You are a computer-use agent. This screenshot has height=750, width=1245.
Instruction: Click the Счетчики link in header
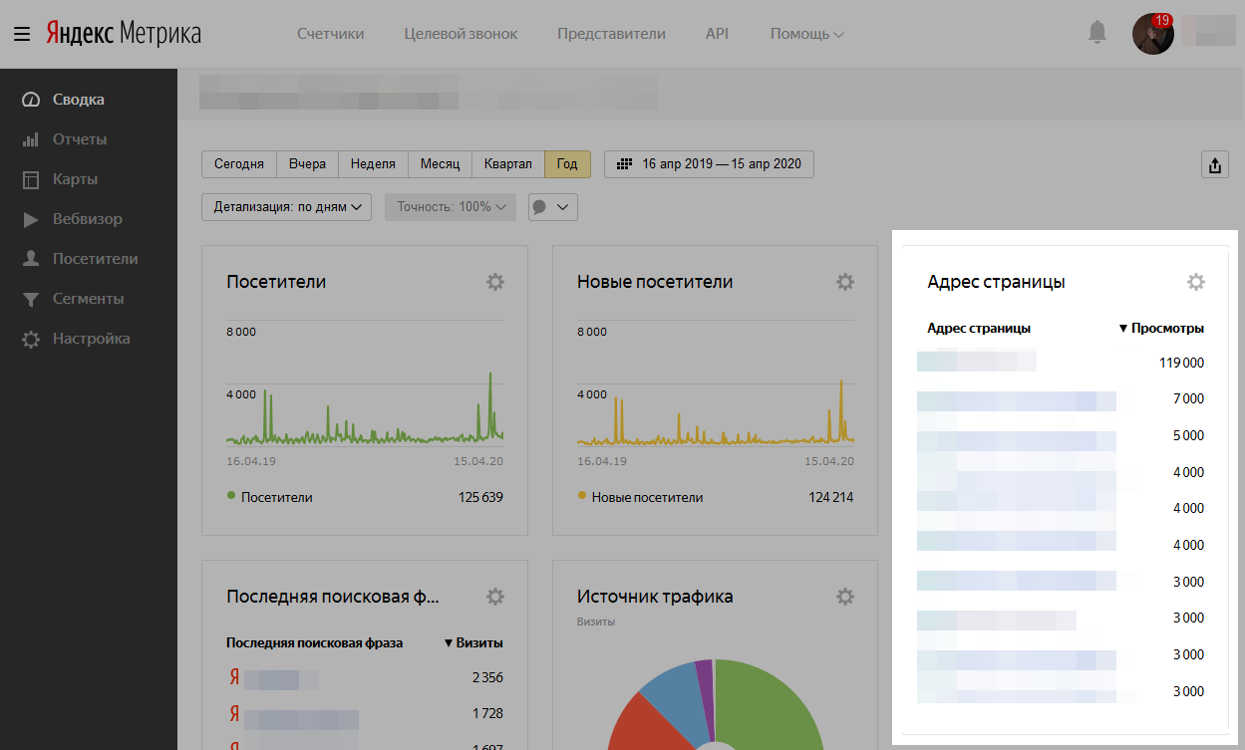coord(331,34)
